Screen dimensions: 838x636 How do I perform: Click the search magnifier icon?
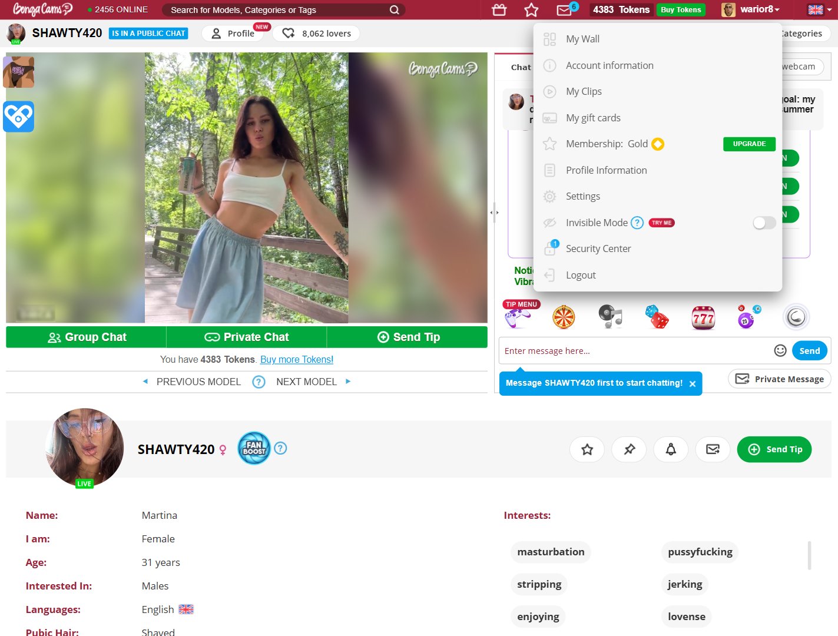click(395, 9)
